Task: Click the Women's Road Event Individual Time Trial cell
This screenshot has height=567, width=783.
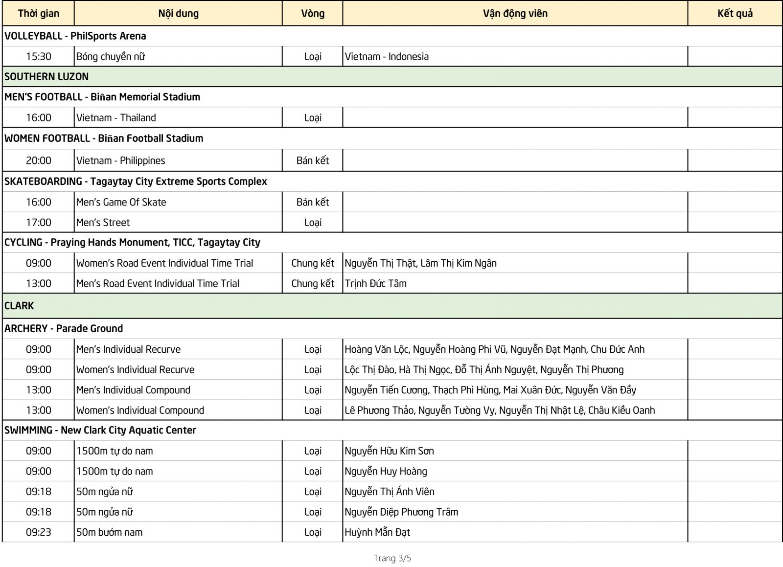Action: click(164, 263)
